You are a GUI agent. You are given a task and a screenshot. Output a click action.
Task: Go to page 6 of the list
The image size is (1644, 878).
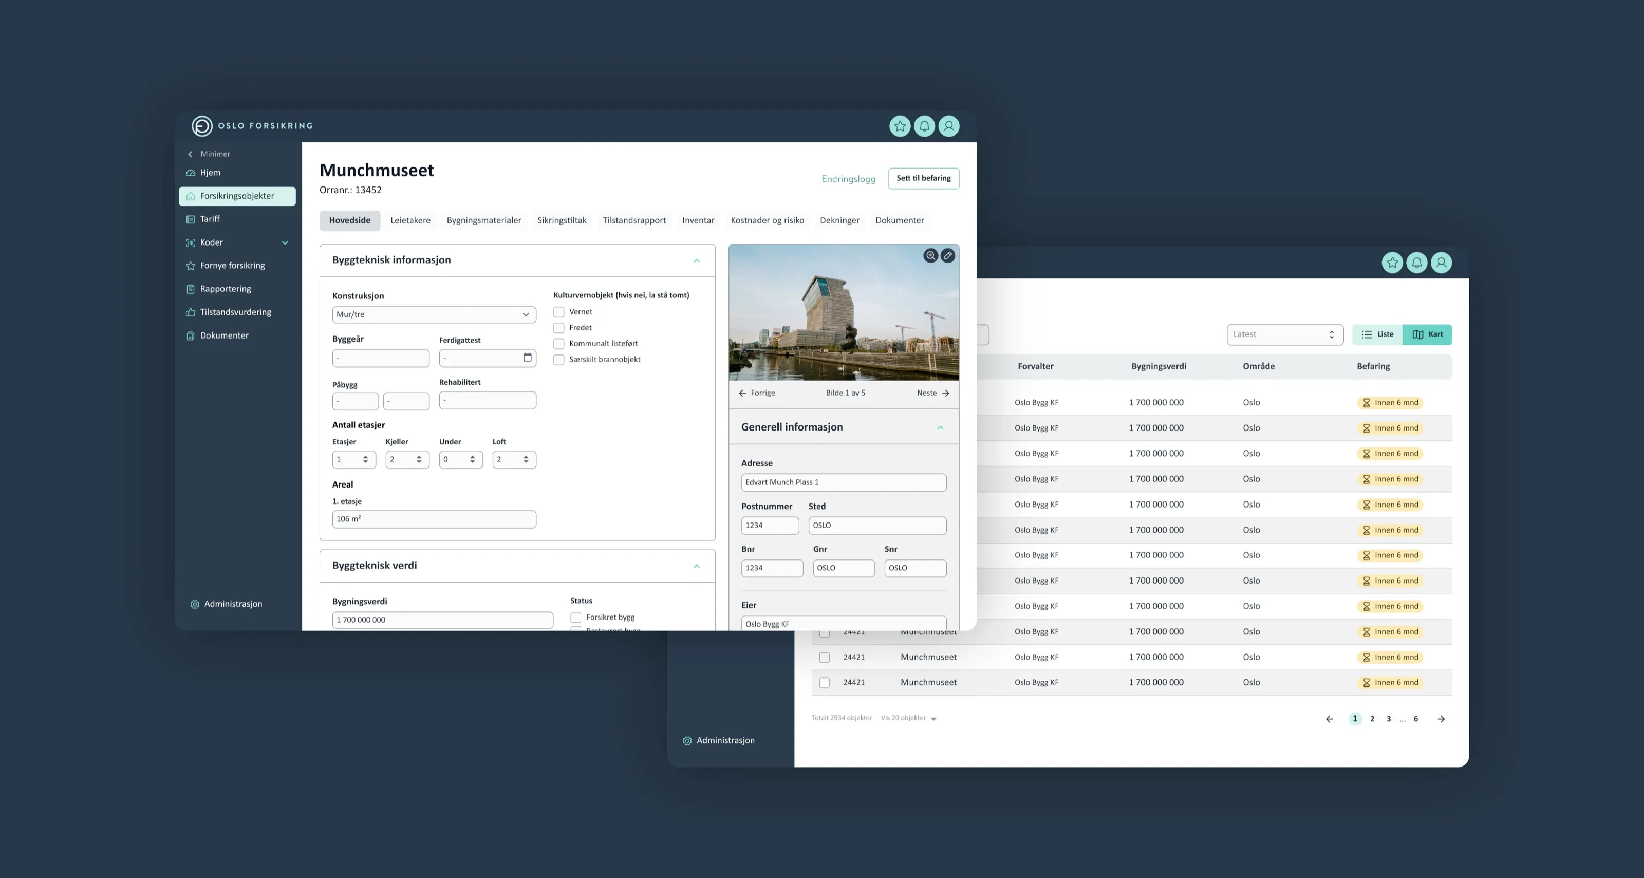pos(1415,719)
